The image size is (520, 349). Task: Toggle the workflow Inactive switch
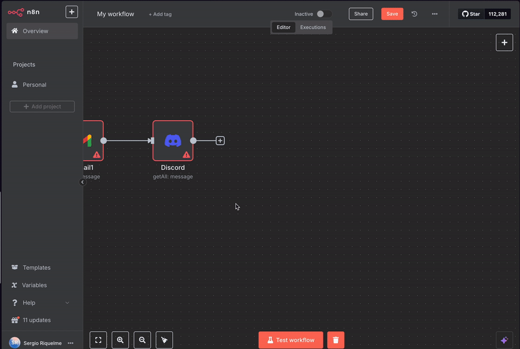324,14
